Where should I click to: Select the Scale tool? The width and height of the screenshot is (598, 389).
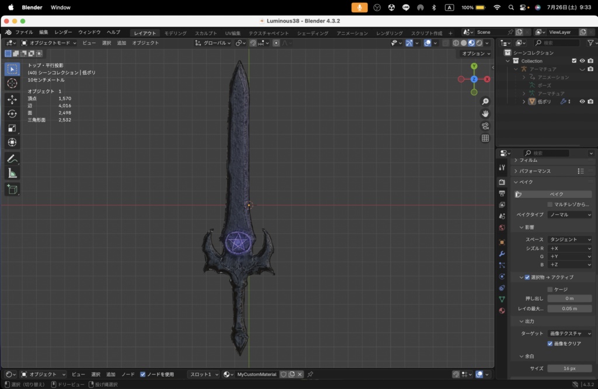[x=12, y=128]
